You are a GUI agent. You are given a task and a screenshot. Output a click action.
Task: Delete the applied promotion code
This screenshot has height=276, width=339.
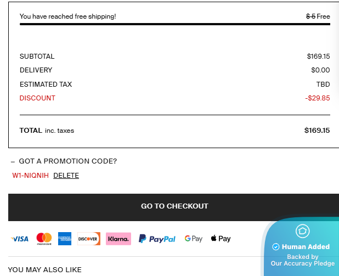click(x=66, y=176)
